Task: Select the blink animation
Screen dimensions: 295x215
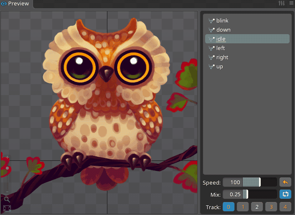Action: click(x=222, y=20)
